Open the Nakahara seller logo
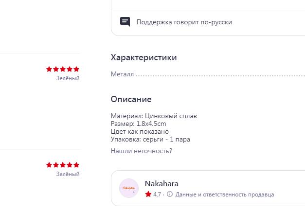 129,188
